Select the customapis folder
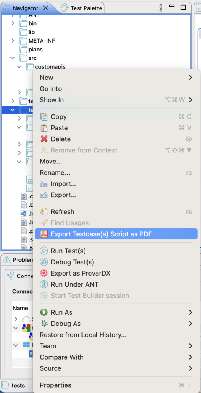Viewport: 201px width, 393px height. [x=50, y=67]
